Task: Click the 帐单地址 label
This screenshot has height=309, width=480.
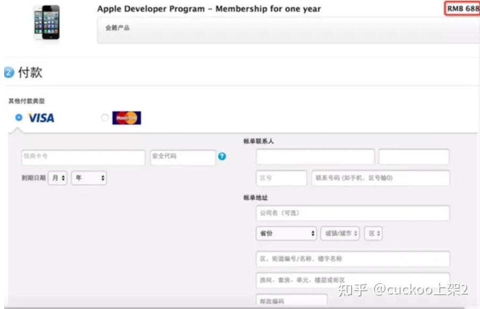Action: click(255, 198)
